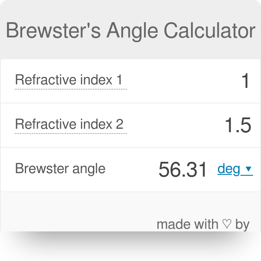Image resolution: width=261 pixels, height=261 pixels.
Task: Click the "Refractive index 2" label
Action: click(70, 124)
